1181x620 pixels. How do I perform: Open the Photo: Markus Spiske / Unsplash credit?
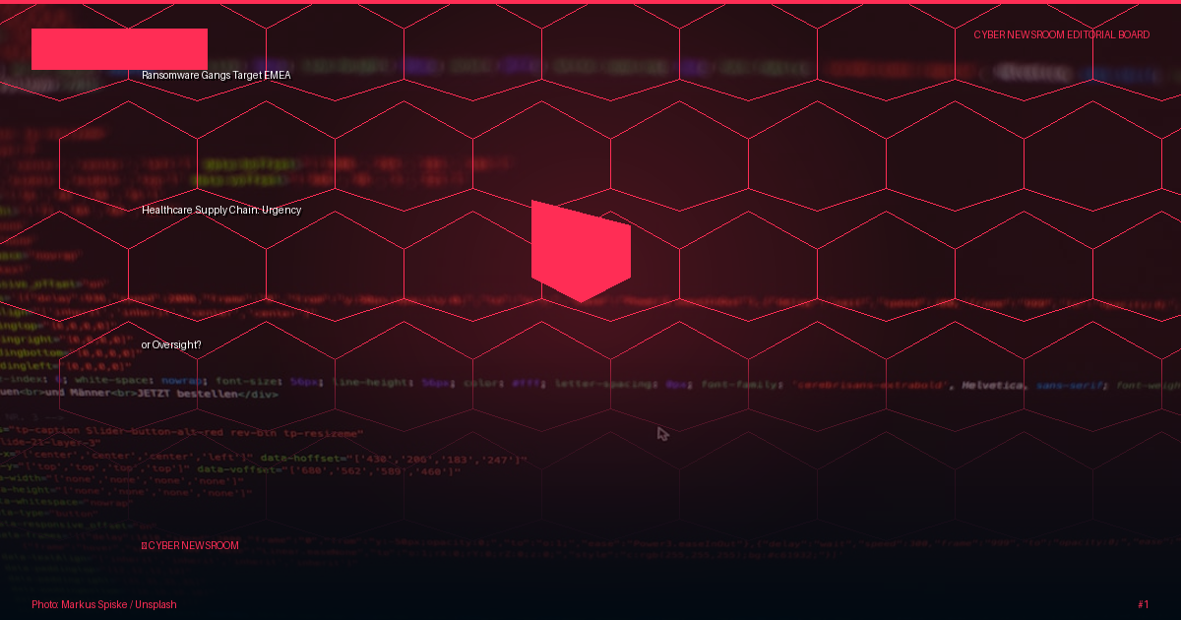[104, 604]
